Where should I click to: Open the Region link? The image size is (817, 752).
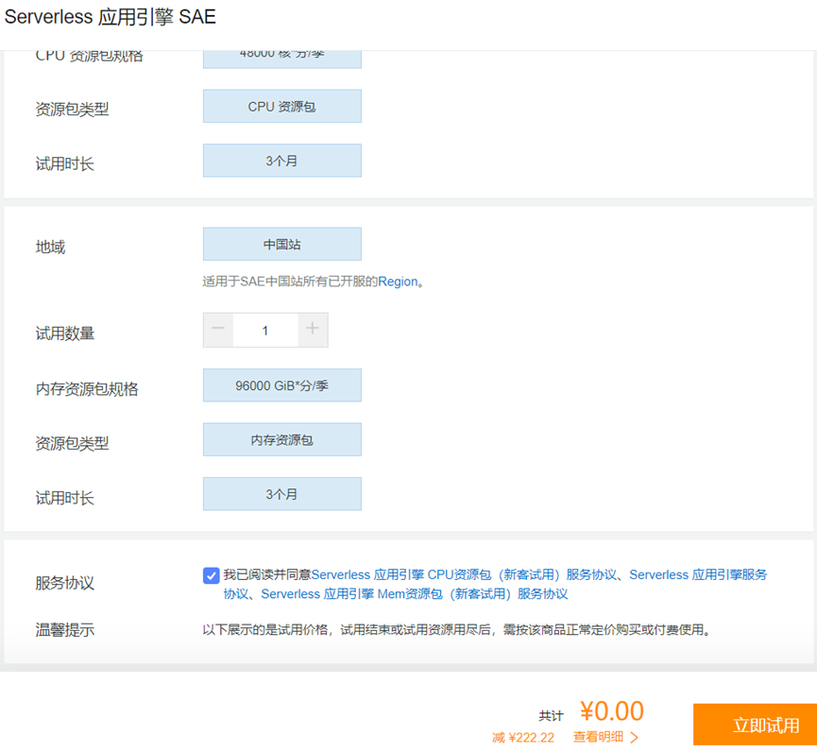click(398, 282)
